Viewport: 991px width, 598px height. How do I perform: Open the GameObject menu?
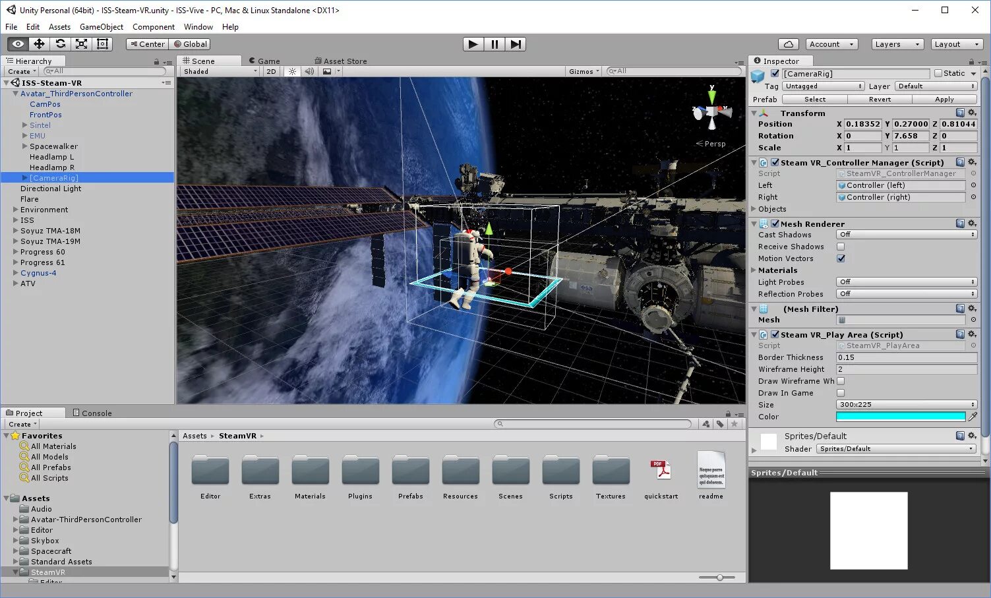(x=102, y=27)
